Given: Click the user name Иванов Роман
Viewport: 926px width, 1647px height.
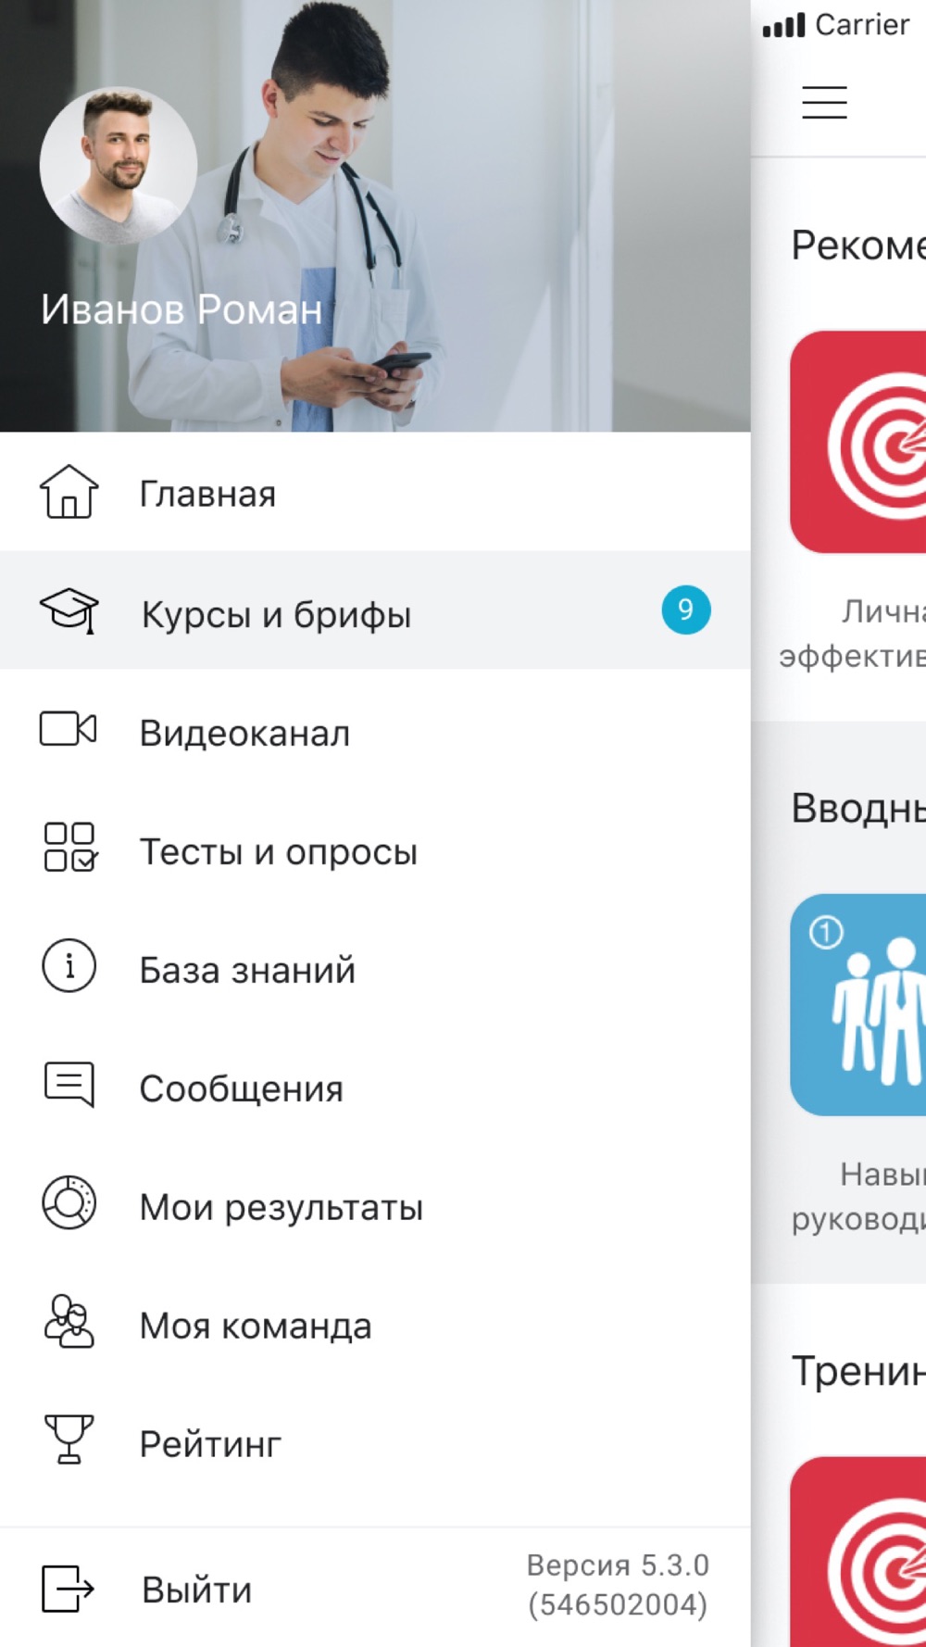Looking at the screenshot, I should point(181,309).
